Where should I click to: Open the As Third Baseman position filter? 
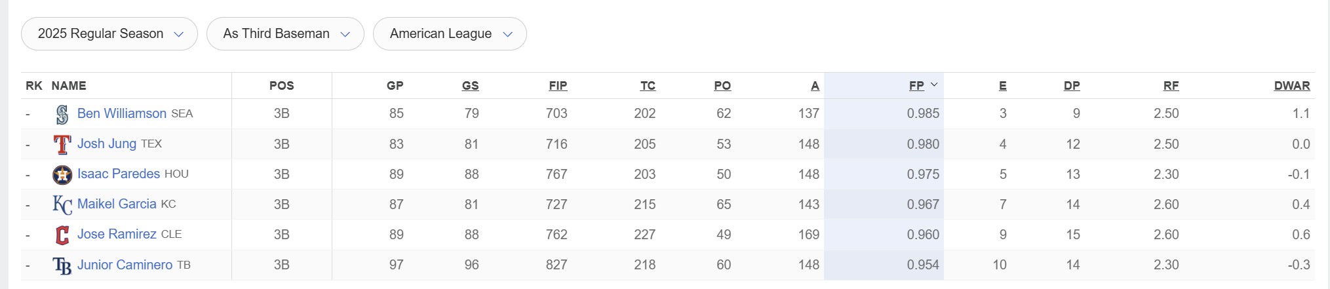pos(285,34)
